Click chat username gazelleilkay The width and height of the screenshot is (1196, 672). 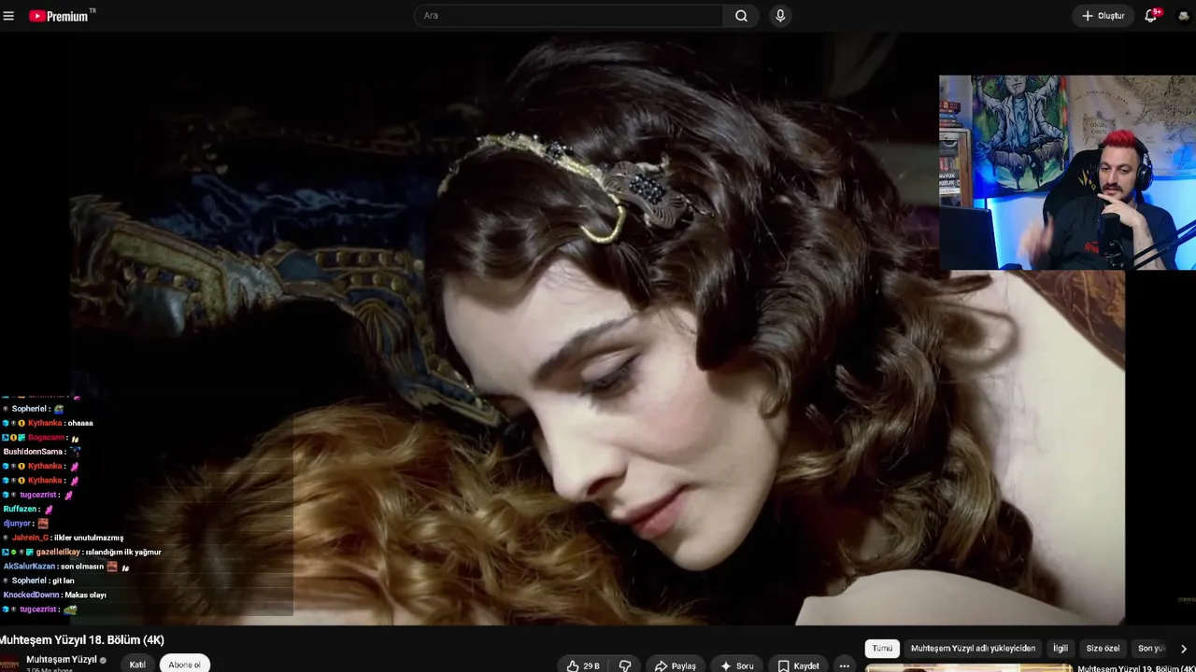point(58,553)
